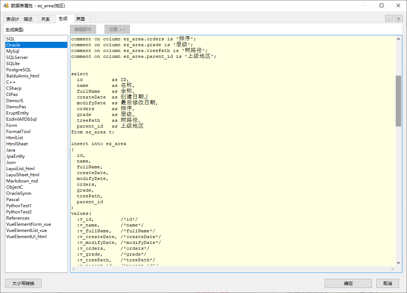Select DemoPas template

tap(36, 107)
